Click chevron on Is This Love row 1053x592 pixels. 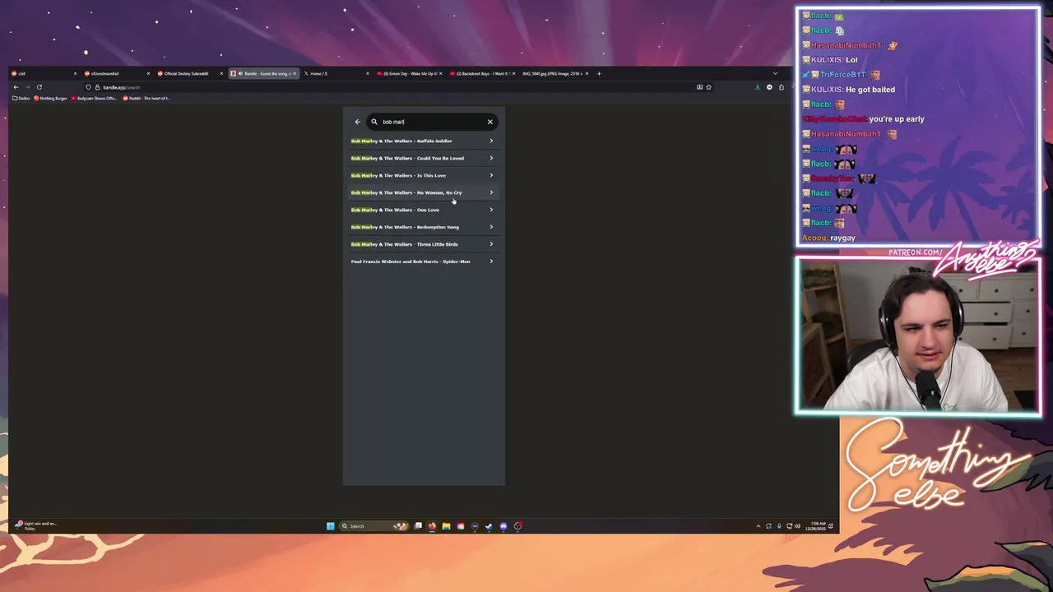tap(491, 175)
